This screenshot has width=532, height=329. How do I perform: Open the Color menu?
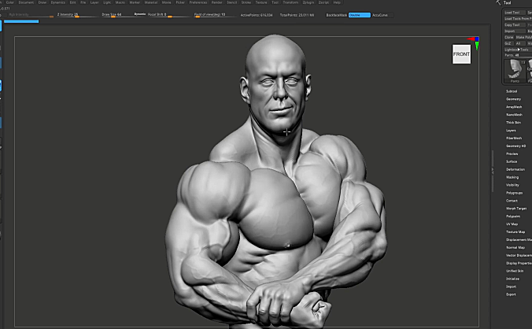[x=10, y=2]
